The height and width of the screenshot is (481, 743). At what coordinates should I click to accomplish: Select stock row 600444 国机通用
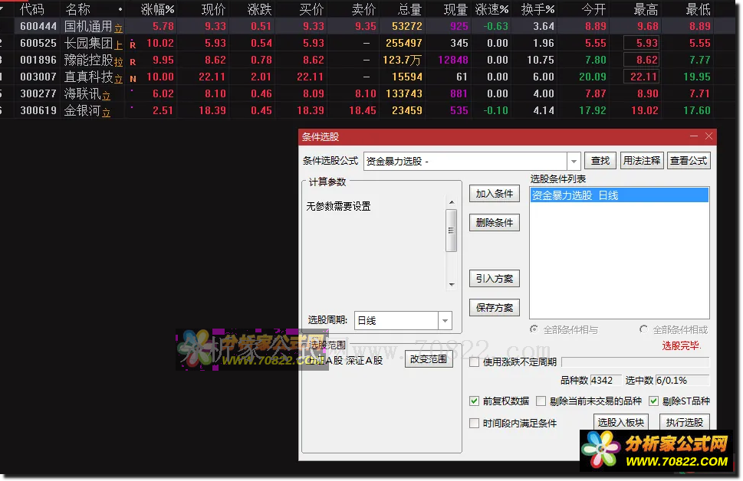pos(368,26)
